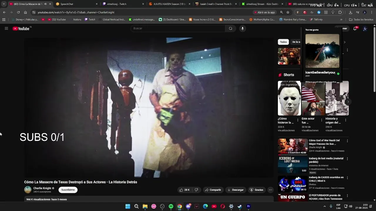The image size is (376, 211).
Task: Reload the page in Chrome
Action: coord(18,12)
